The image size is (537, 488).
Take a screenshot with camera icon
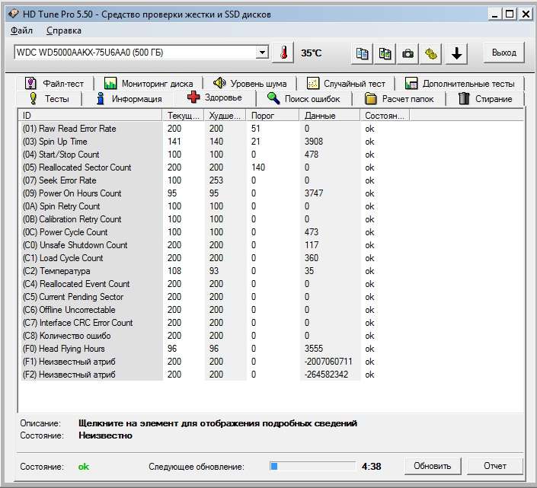click(x=408, y=53)
